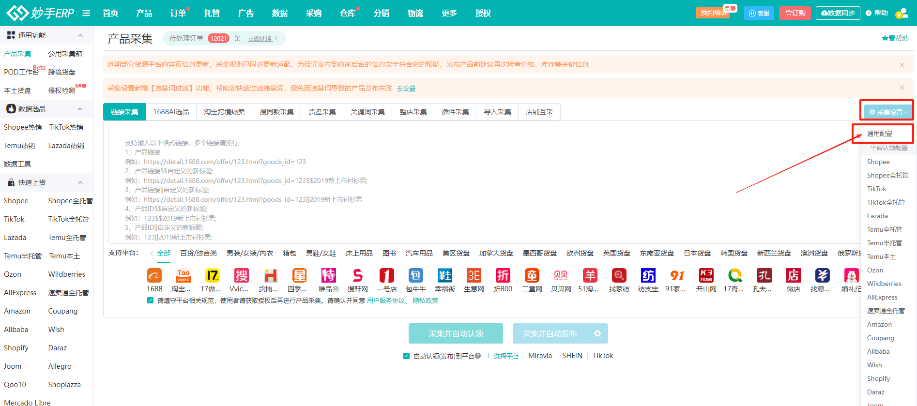
Task: Click the 采集并自动发布 button
Action: (550, 333)
